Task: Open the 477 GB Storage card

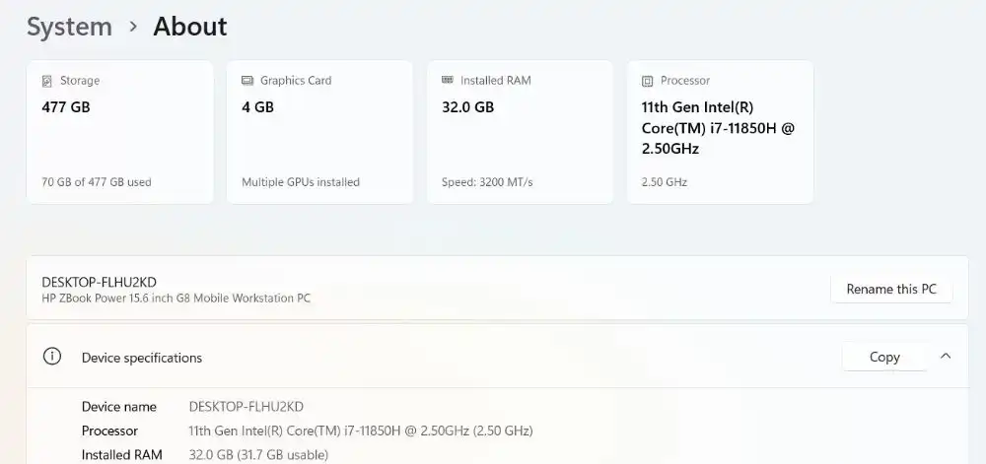Action: pyautogui.click(x=119, y=132)
